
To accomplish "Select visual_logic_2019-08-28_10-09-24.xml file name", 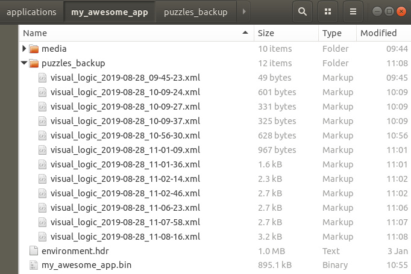I will coord(125,92).
